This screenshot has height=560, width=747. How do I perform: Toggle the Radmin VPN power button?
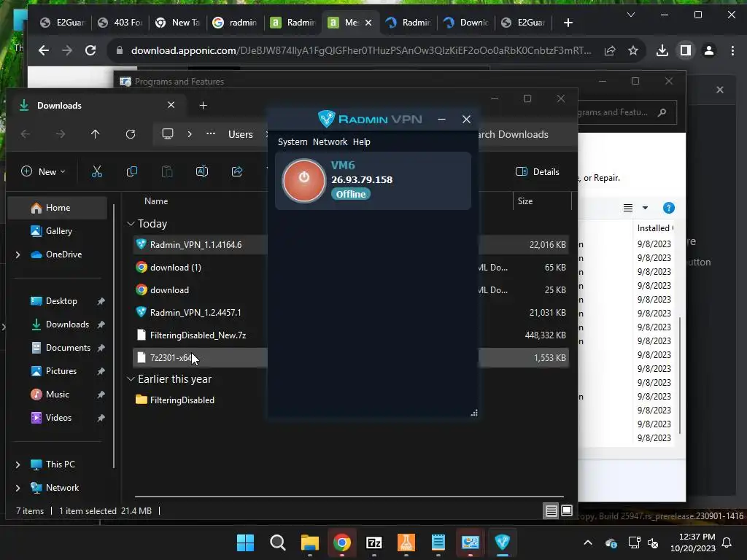coord(303,180)
